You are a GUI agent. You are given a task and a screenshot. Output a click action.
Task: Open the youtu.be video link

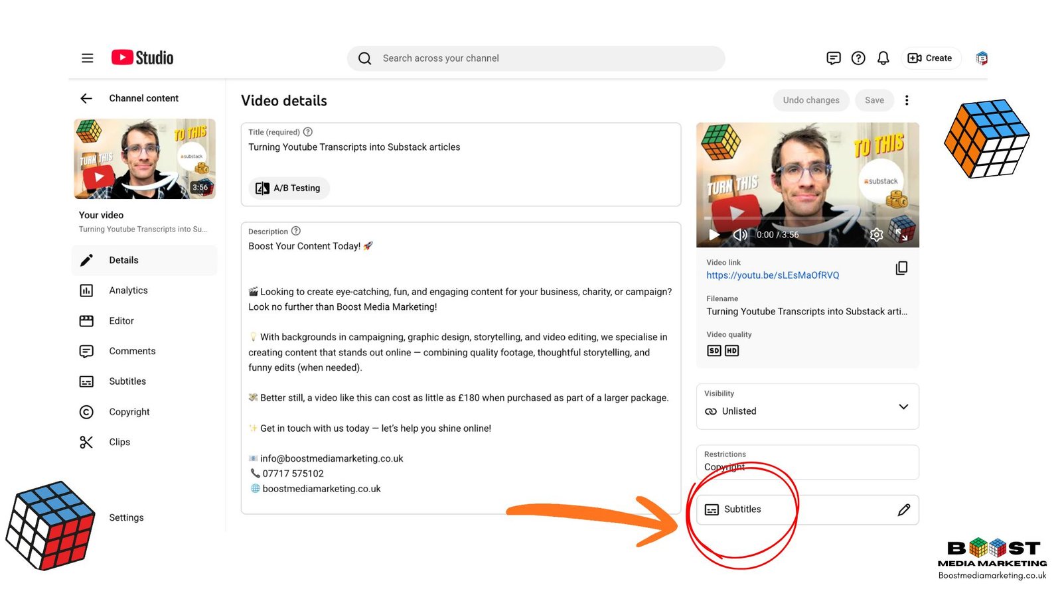(773, 275)
